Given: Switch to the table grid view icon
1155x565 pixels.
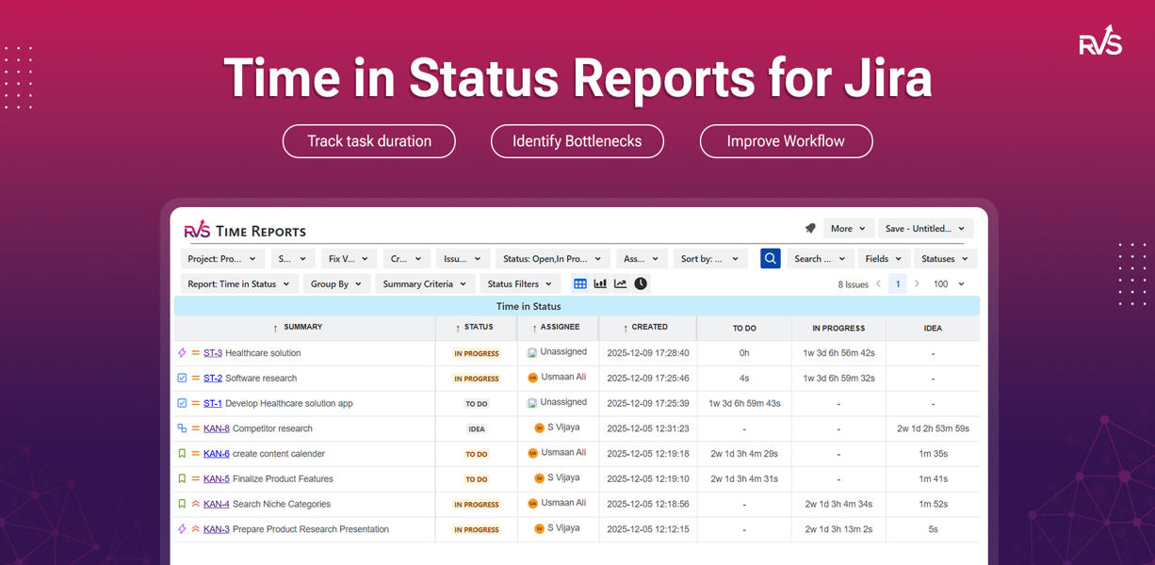Looking at the screenshot, I should [x=580, y=283].
